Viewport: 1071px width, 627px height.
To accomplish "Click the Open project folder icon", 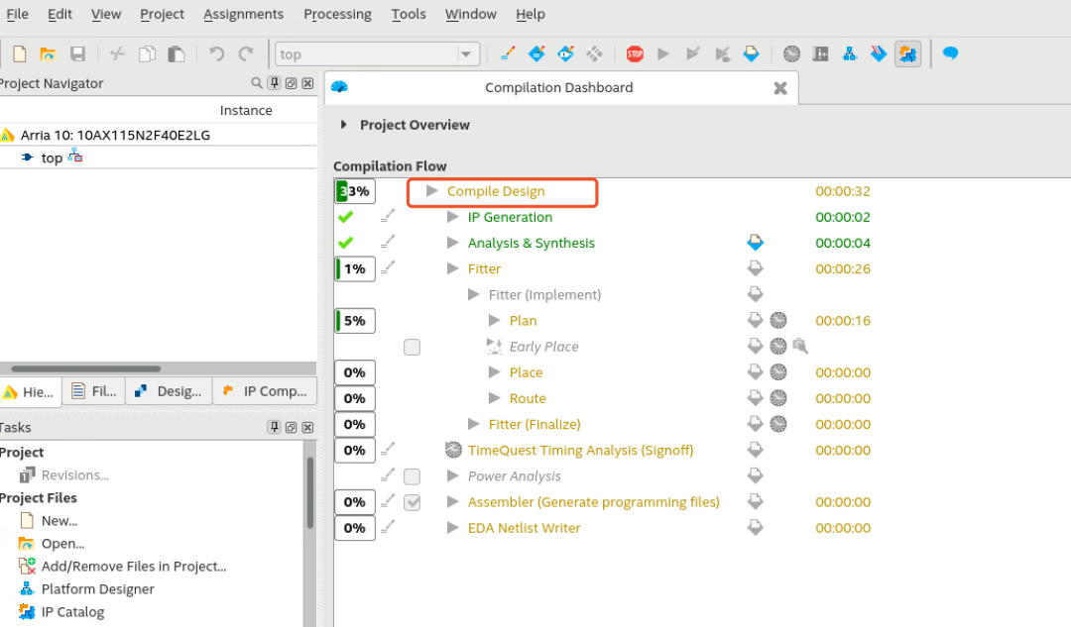I will click(48, 53).
